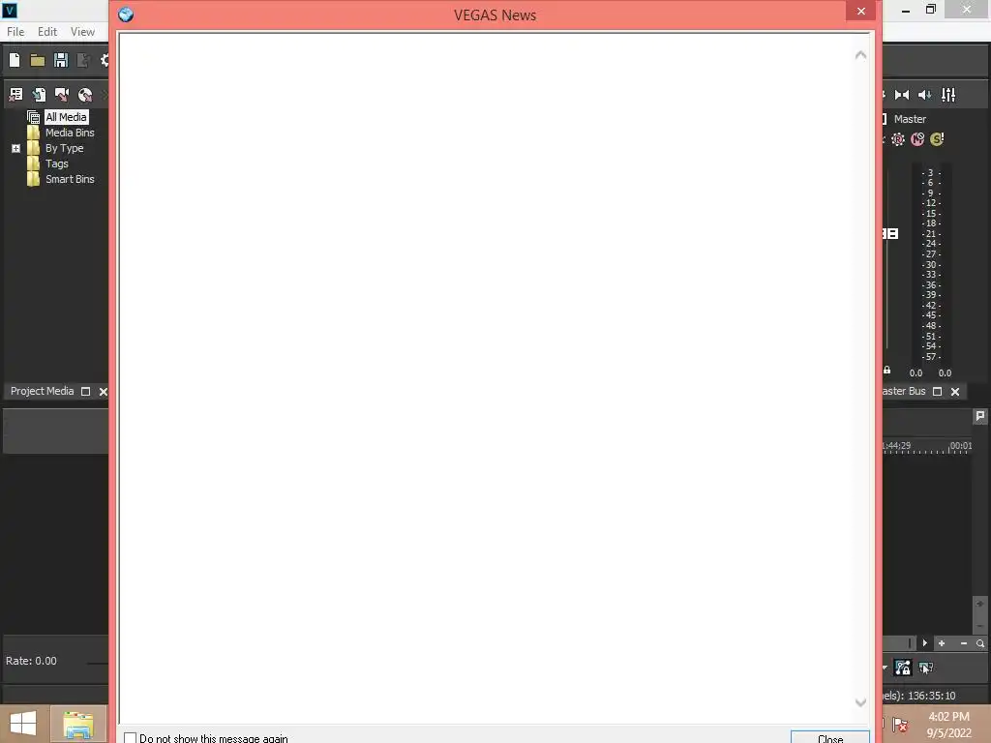Mute the Master bus

point(917,139)
